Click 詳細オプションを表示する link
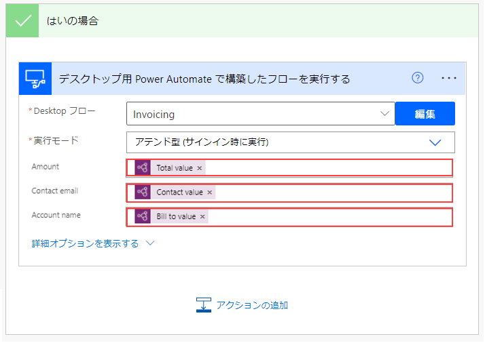Screen dimensions: 485x343 tap(85, 243)
